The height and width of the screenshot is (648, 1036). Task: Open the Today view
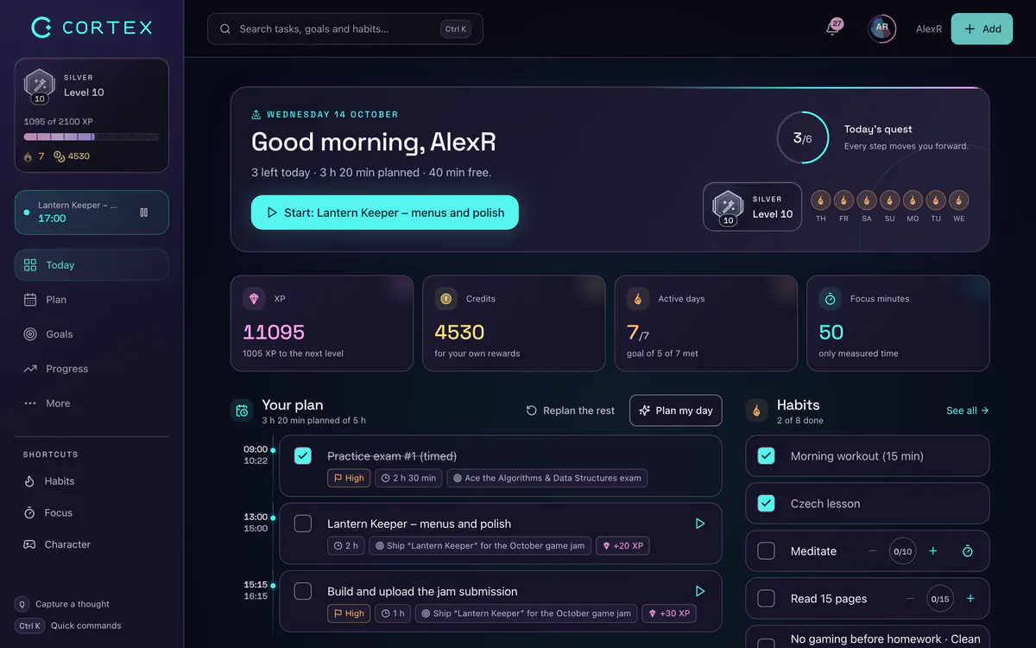[92, 265]
